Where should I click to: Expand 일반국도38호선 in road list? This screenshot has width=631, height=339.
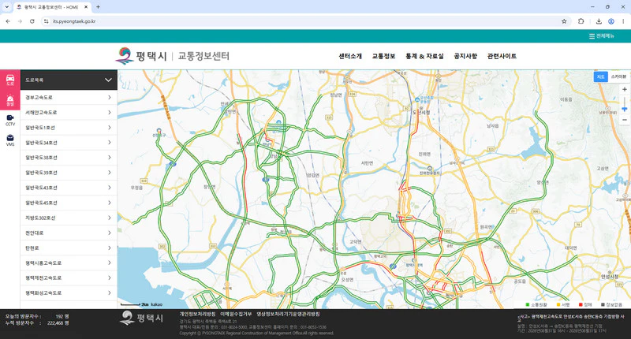click(69, 158)
